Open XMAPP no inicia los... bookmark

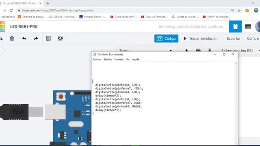[217, 17]
